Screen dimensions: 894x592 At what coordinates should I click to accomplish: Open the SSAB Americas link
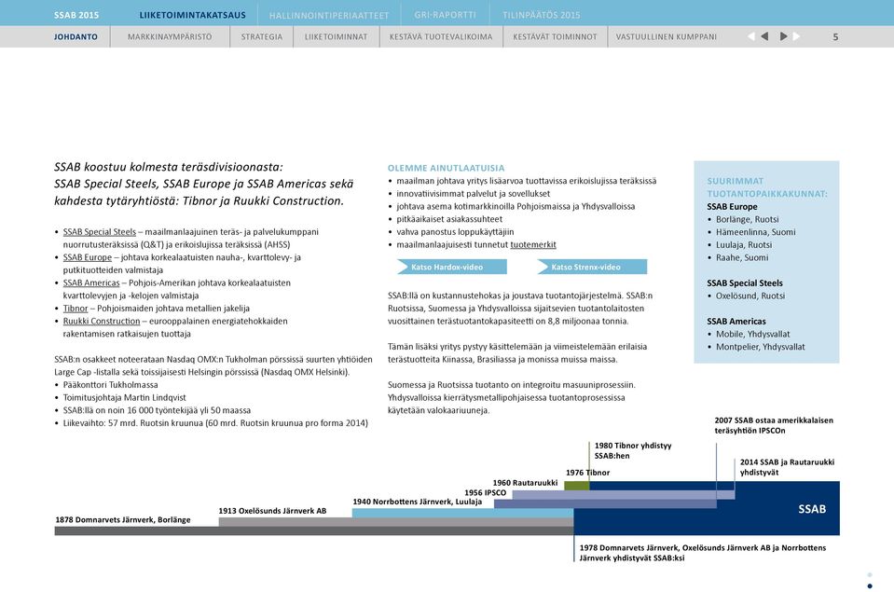coord(91,282)
